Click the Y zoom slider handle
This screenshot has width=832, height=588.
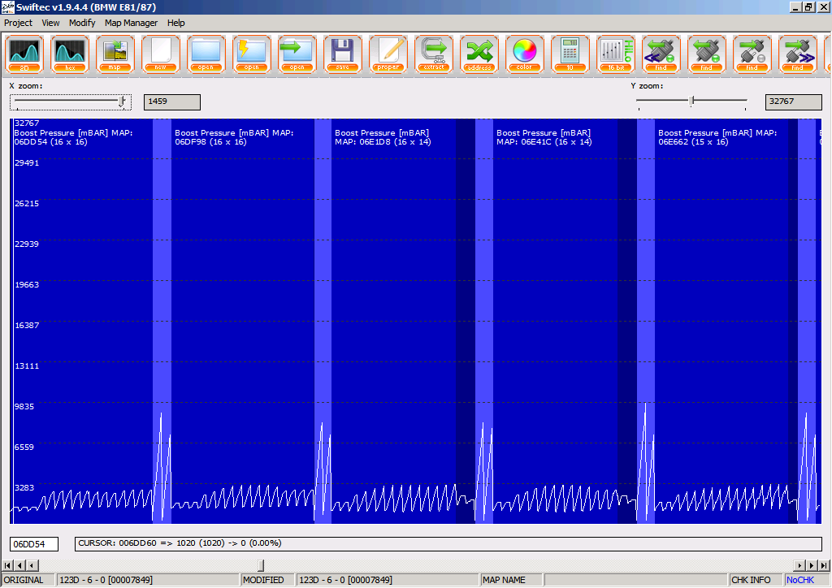pos(691,101)
